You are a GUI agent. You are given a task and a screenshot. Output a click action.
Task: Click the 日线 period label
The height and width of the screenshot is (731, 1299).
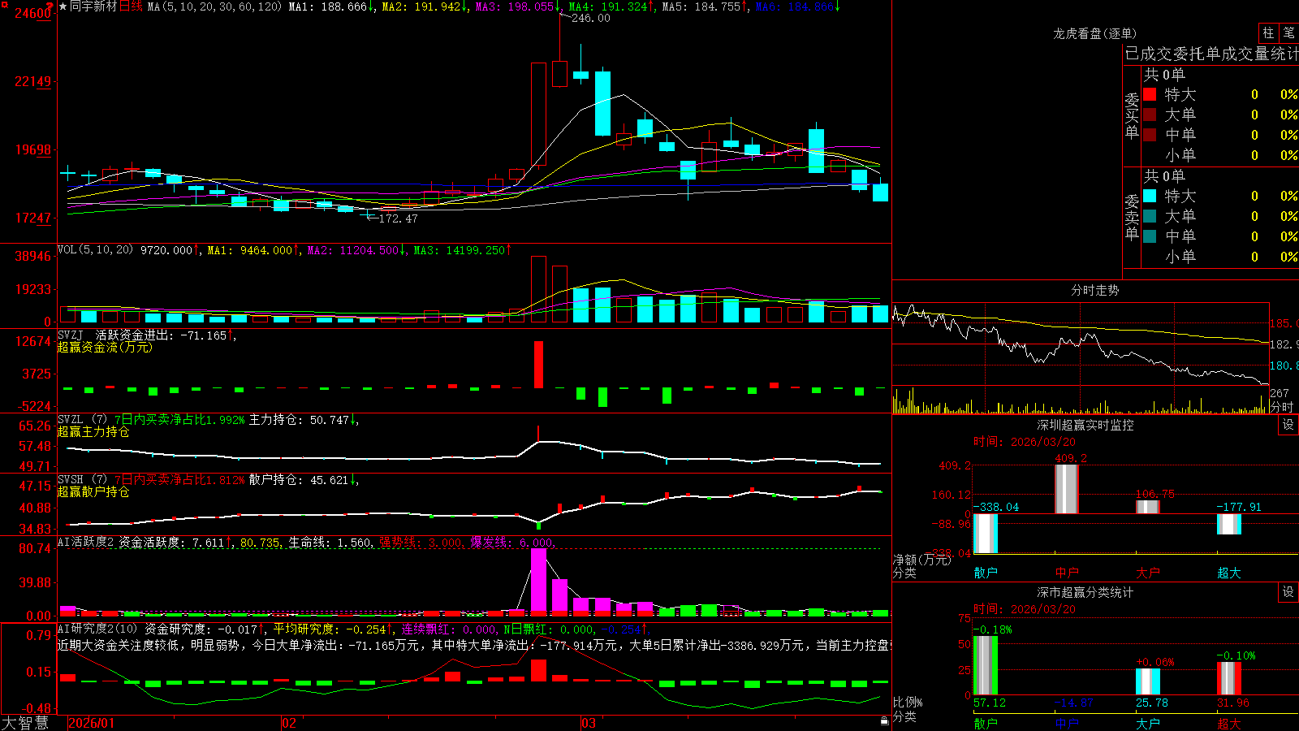[131, 6]
